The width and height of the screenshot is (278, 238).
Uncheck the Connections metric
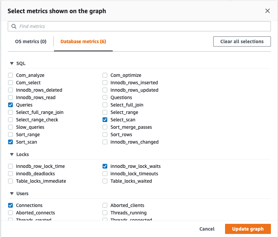pyautogui.click(x=10, y=205)
